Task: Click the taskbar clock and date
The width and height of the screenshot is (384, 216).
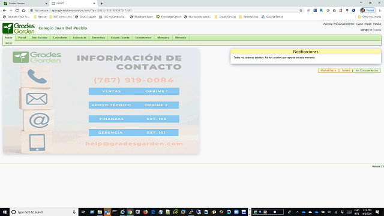Action: 367,212
